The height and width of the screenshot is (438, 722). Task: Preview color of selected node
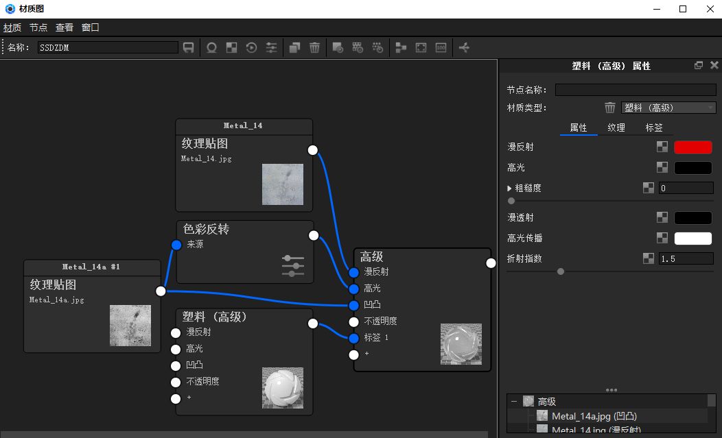338,47
